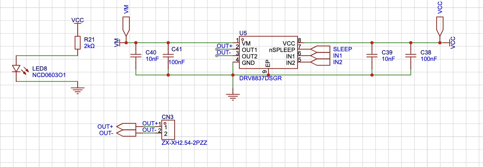Image resolution: width=483 pixels, height=167 pixels.
Task: Click the SLEEP net port text
Action: click(x=342, y=49)
